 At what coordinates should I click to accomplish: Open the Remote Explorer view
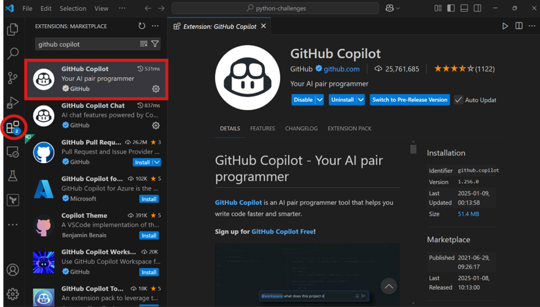[13, 151]
